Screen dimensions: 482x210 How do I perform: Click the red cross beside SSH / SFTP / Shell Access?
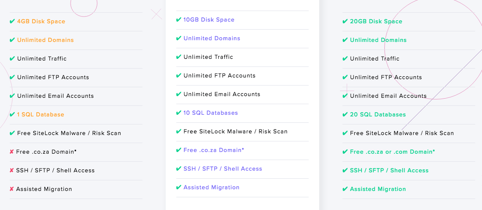click(x=12, y=170)
